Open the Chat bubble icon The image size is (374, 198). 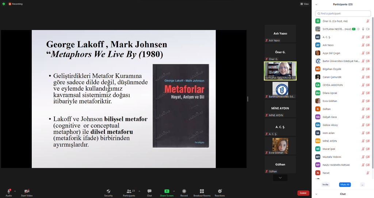[x=149, y=191]
